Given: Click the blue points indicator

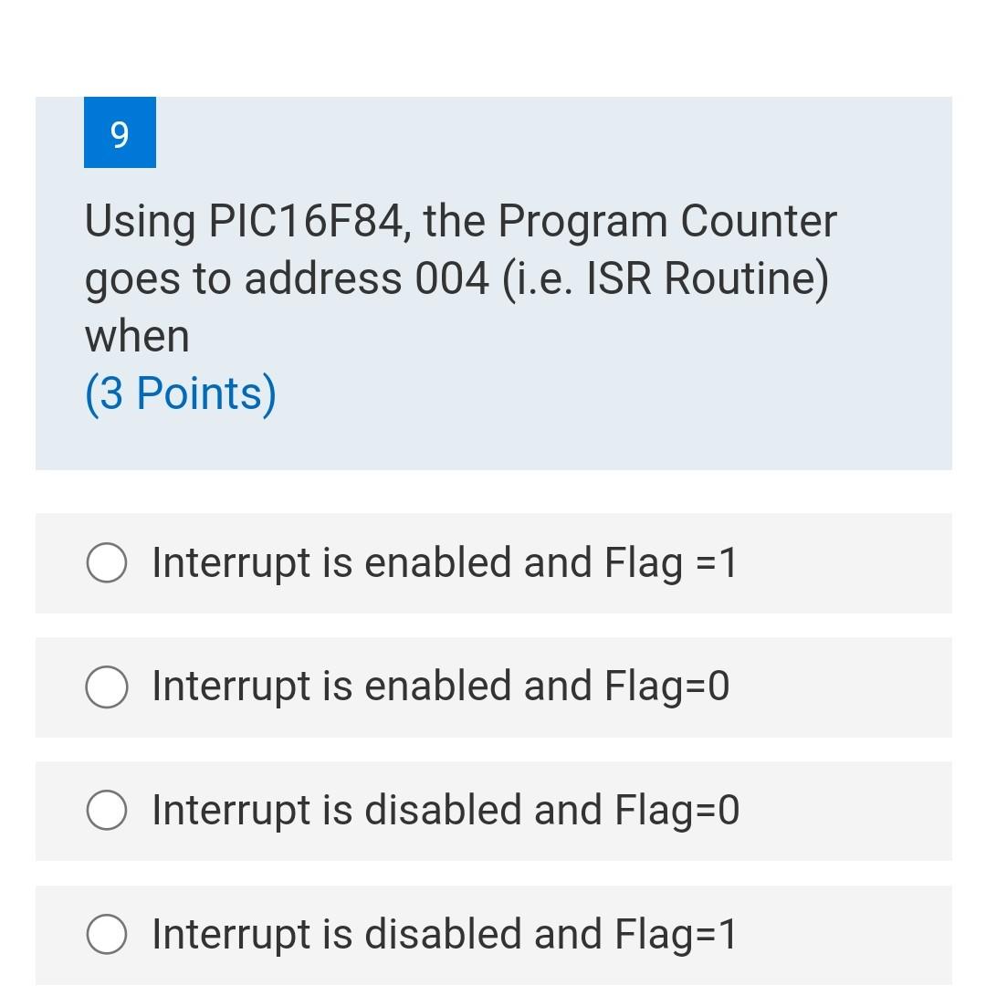Looking at the screenshot, I should (181, 393).
